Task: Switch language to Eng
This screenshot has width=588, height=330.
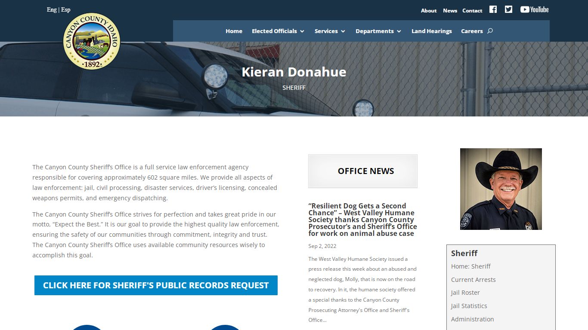Action: 52,9
